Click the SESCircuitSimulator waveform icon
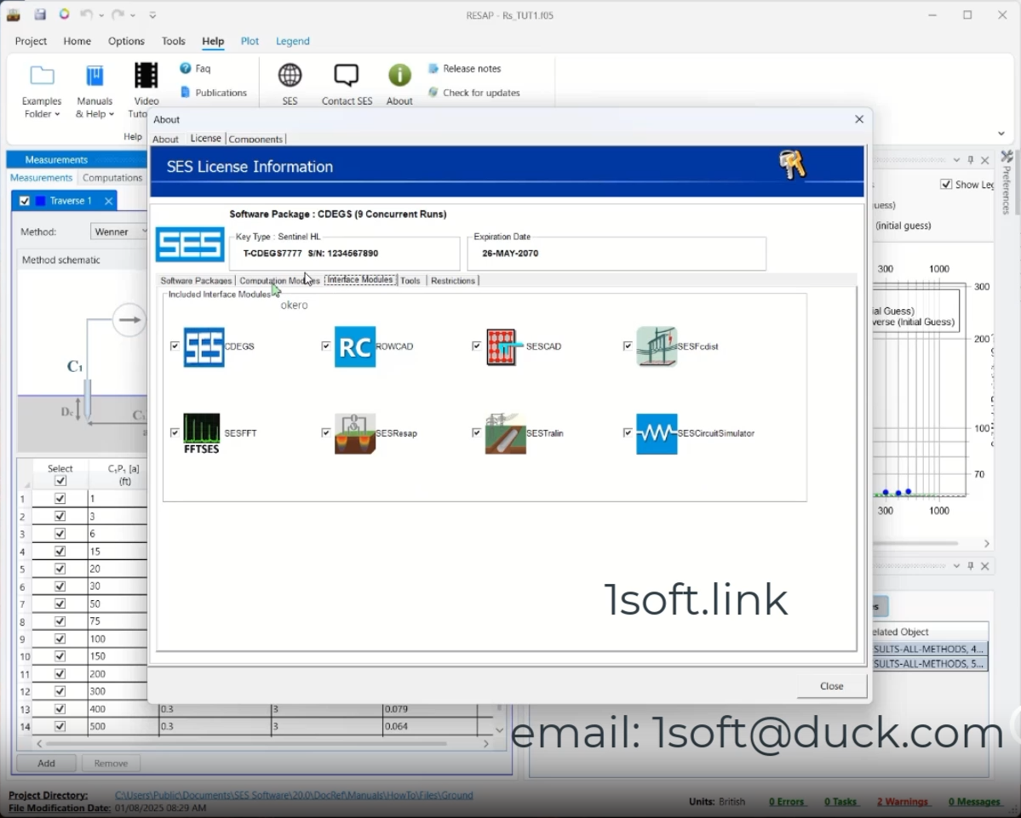 657,434
